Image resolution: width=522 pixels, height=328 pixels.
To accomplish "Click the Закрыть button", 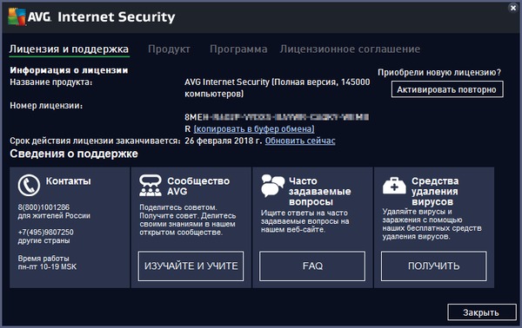I will click(x=481, y=312).
